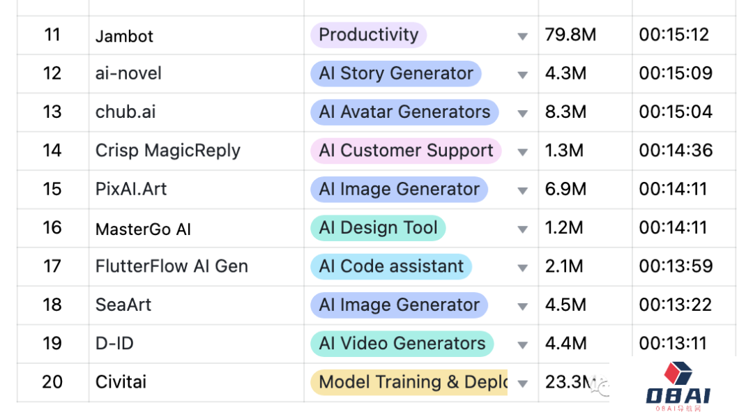Click the AI Design Tool tag

point(378,228)
